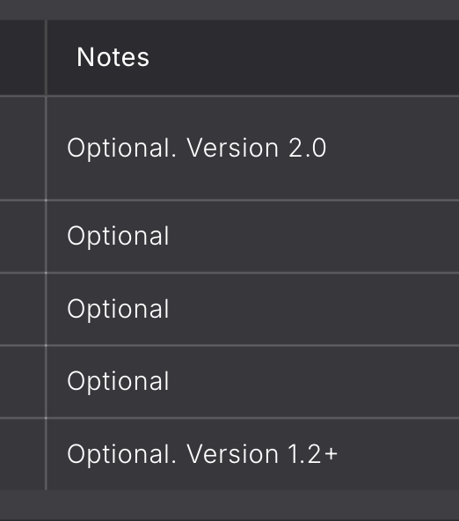The image size is (459, 521).
Task: Click the empty cell left of Version 2.0 row
Action: coord(22,148)
